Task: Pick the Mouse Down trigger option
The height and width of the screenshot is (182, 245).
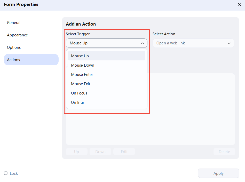Action: (83, 65)
